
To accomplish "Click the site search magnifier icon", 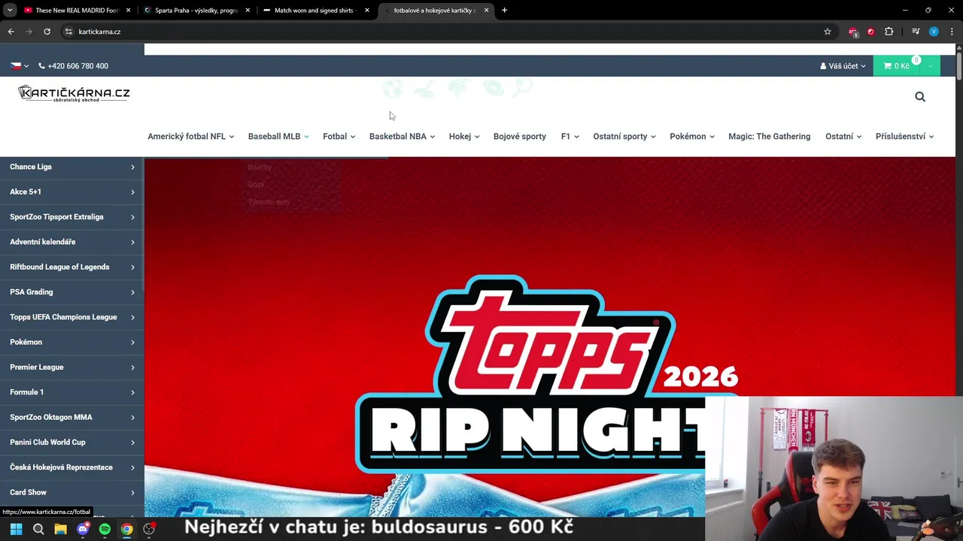I will [919, 96].
